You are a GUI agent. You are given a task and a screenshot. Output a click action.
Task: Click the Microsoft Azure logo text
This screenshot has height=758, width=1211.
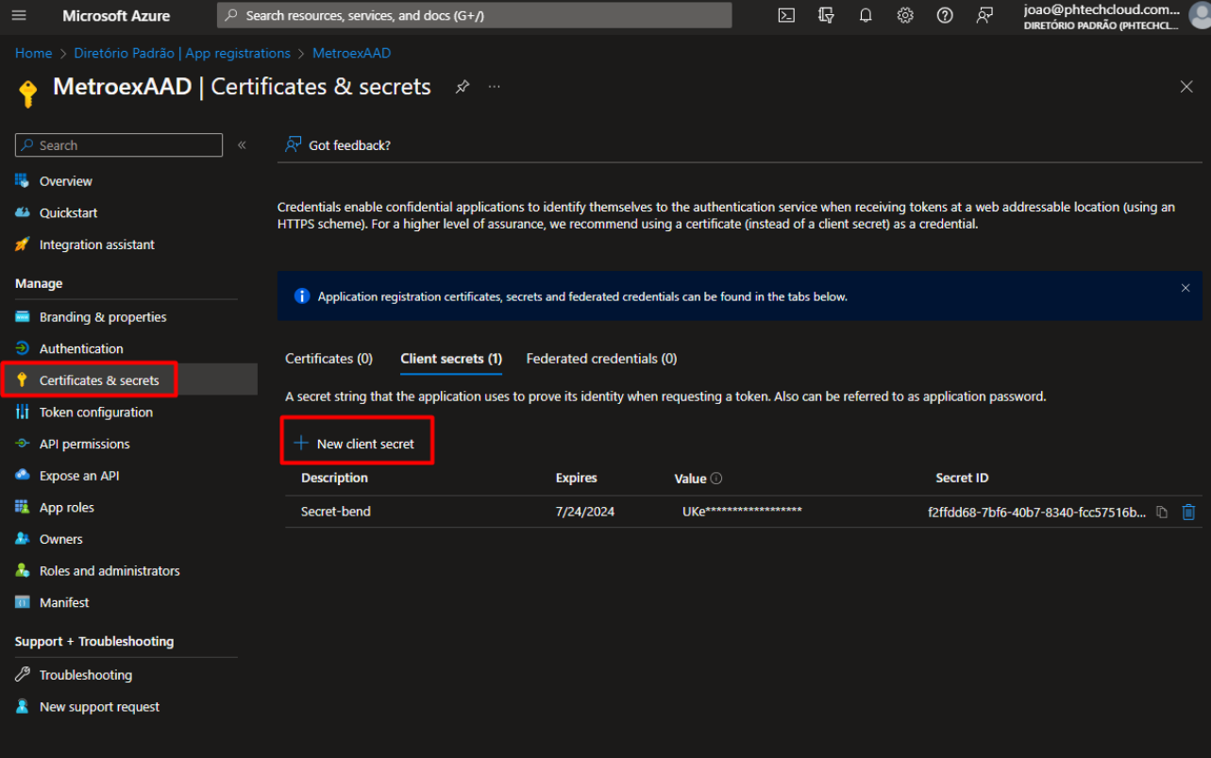116,15
